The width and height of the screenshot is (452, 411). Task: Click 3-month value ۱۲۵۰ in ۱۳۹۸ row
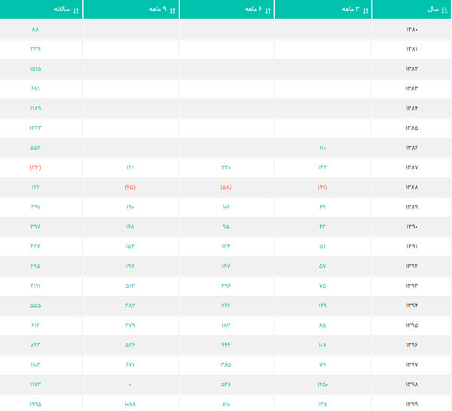click(x=322, y=385)
